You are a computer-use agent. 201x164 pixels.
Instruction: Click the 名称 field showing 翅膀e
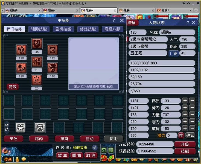(x=177, y=32)
